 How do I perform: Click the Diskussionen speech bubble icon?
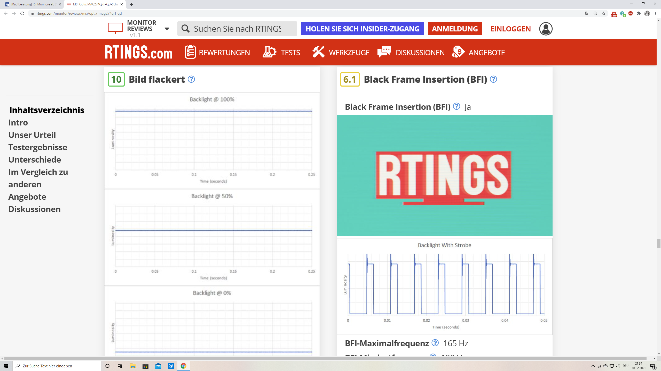(384, 52)
